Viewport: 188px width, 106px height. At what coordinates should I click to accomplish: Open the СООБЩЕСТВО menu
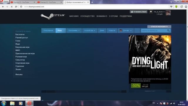coord(88,16)
